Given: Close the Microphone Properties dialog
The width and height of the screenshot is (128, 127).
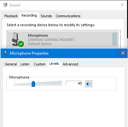Looking at the screenshot, I should tap(123, 53).
